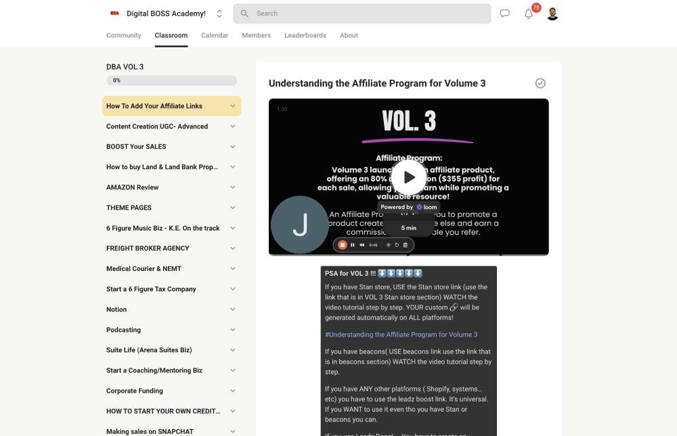
Task: Expand the Podcasting section chevron
Action: pos(233,330)
